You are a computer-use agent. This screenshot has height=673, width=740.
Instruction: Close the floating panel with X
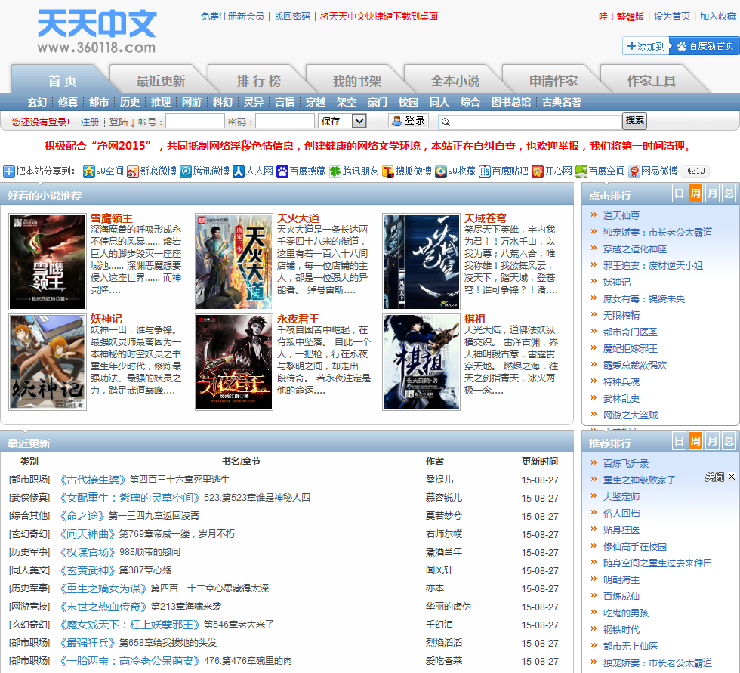tap(732, 477)
